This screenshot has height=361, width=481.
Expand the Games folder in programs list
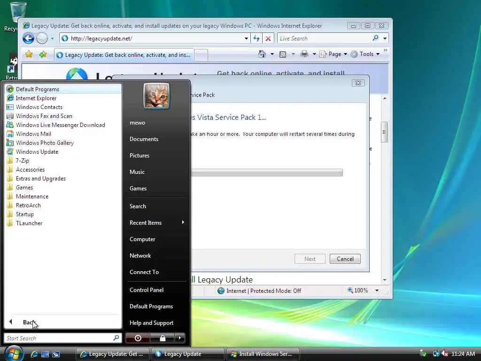(63, 187)
